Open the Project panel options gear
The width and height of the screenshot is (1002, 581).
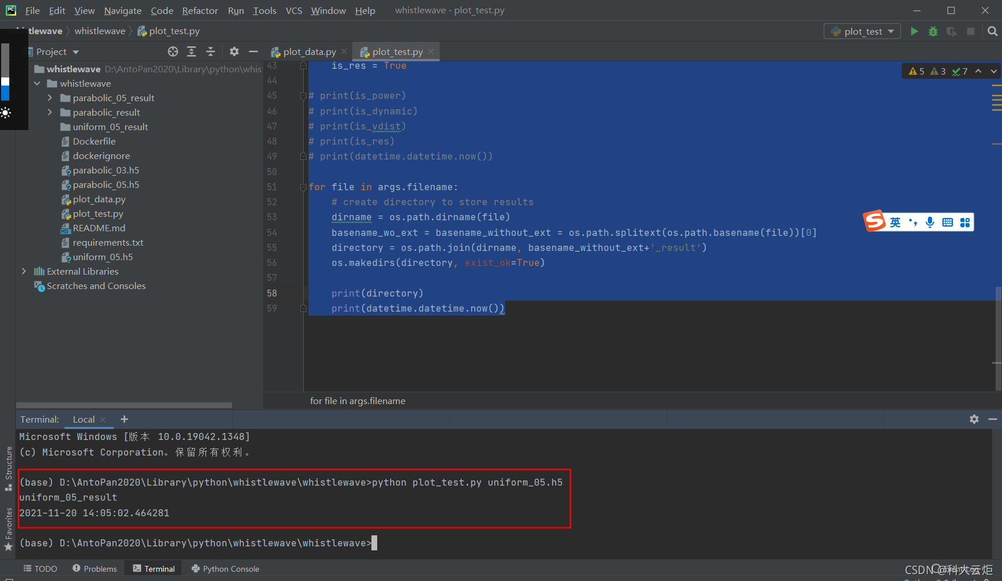pos(234,51)
